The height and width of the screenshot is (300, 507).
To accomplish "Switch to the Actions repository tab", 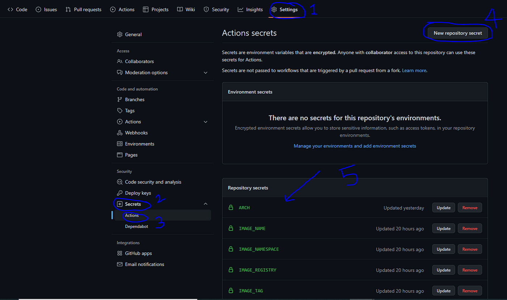I will click(x=122, y=9).
